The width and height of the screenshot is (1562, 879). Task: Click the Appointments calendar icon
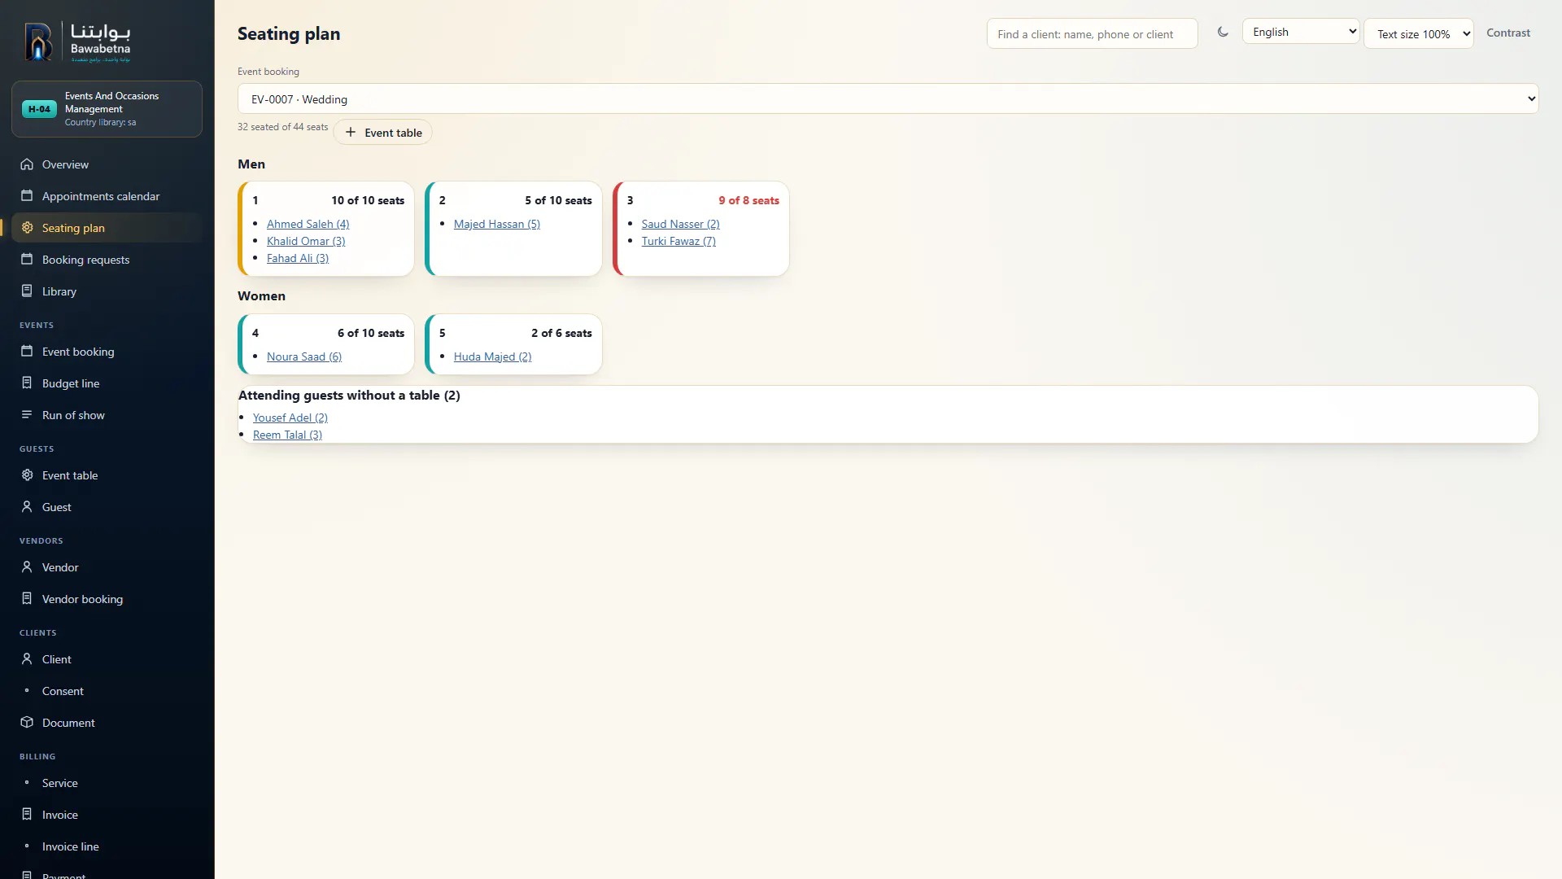[27, 196]
